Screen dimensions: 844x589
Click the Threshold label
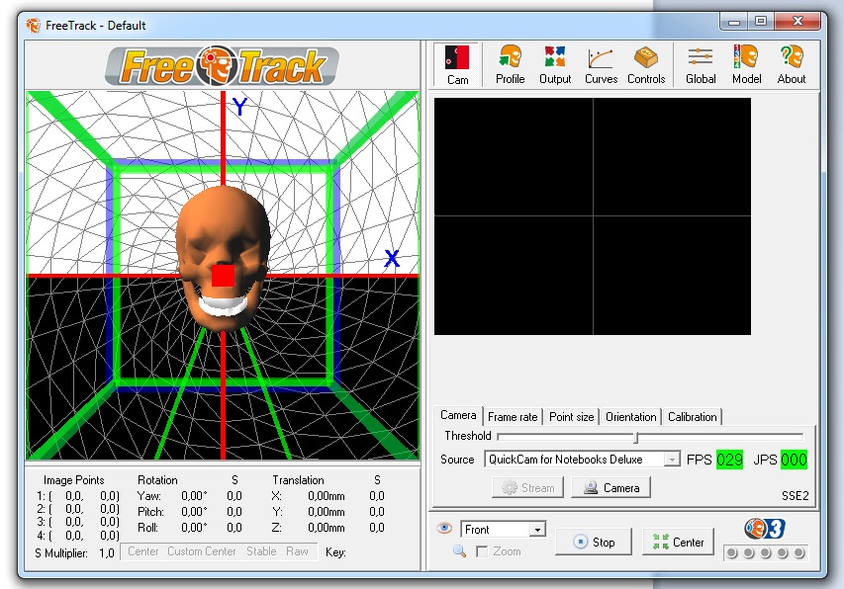click(468, 435)
